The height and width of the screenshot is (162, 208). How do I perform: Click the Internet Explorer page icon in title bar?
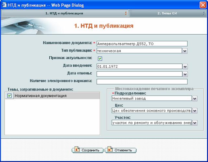[4, 5]
